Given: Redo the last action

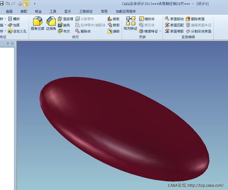Looking at the screenshot, I should tap(13, 3).
